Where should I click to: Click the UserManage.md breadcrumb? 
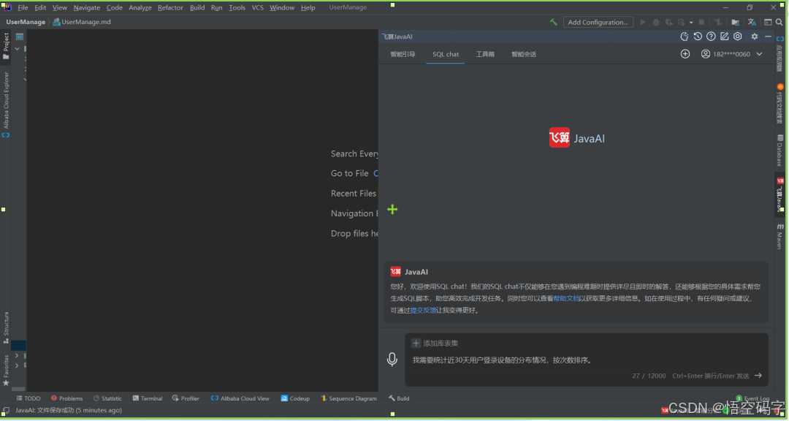click(x=82, y=22)
